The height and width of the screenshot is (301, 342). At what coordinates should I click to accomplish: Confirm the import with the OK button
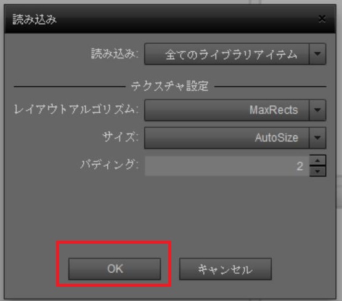pyautogui.click(x=115, y=269)
